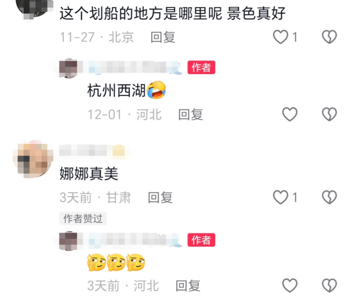Open the 甘肃 commenter's avatar profile
Viewport: 356px width, 297px height.
pyautogui.click(x=33, y=159)
